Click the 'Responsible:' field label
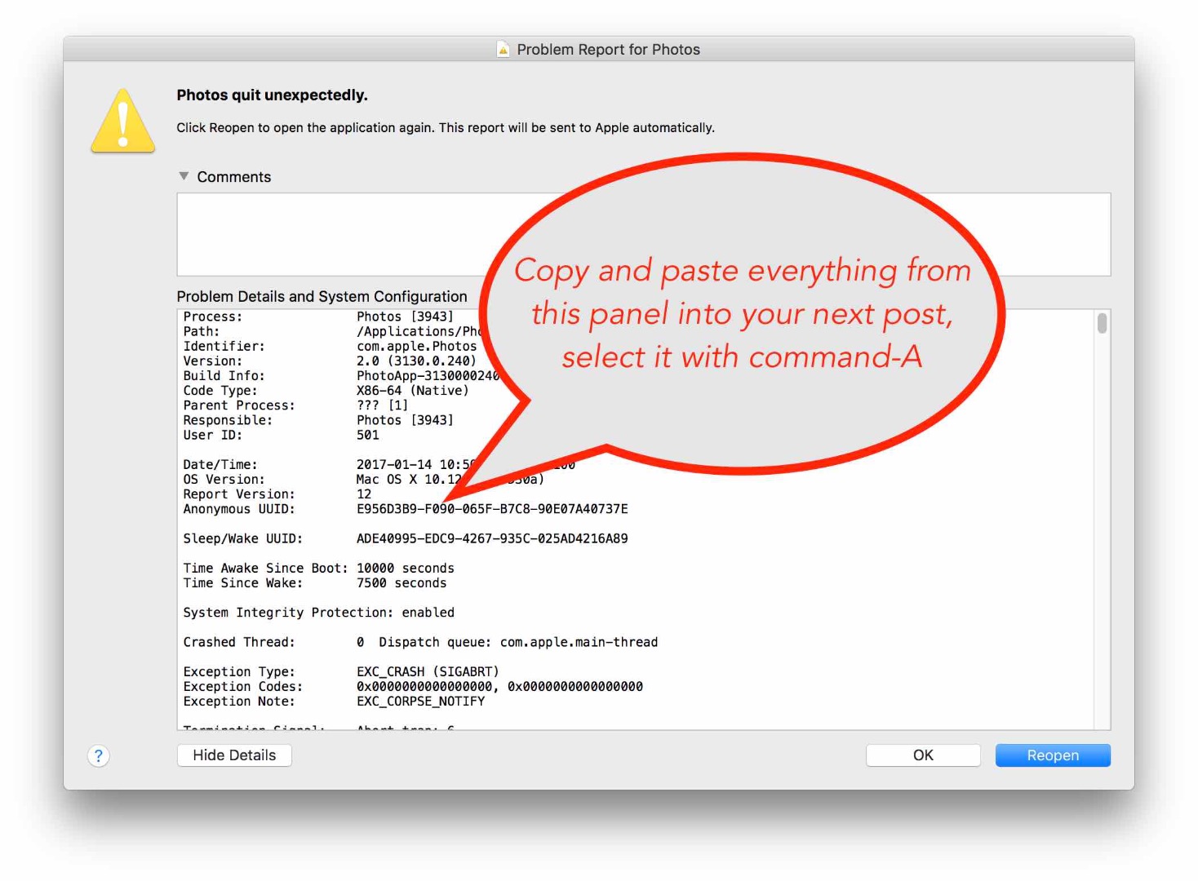The width and height of the screenshot is (1198, 881). tap(227, 420)
